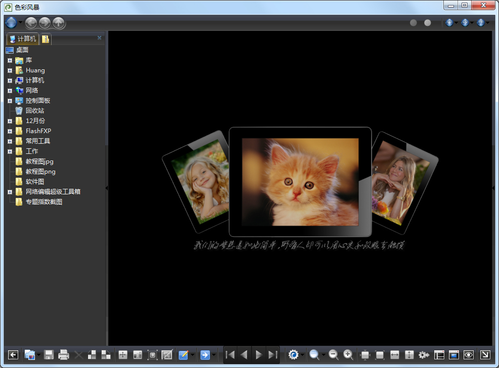
Task: Fit image to height with vertical arrow icon
Action: pos(409,355)
